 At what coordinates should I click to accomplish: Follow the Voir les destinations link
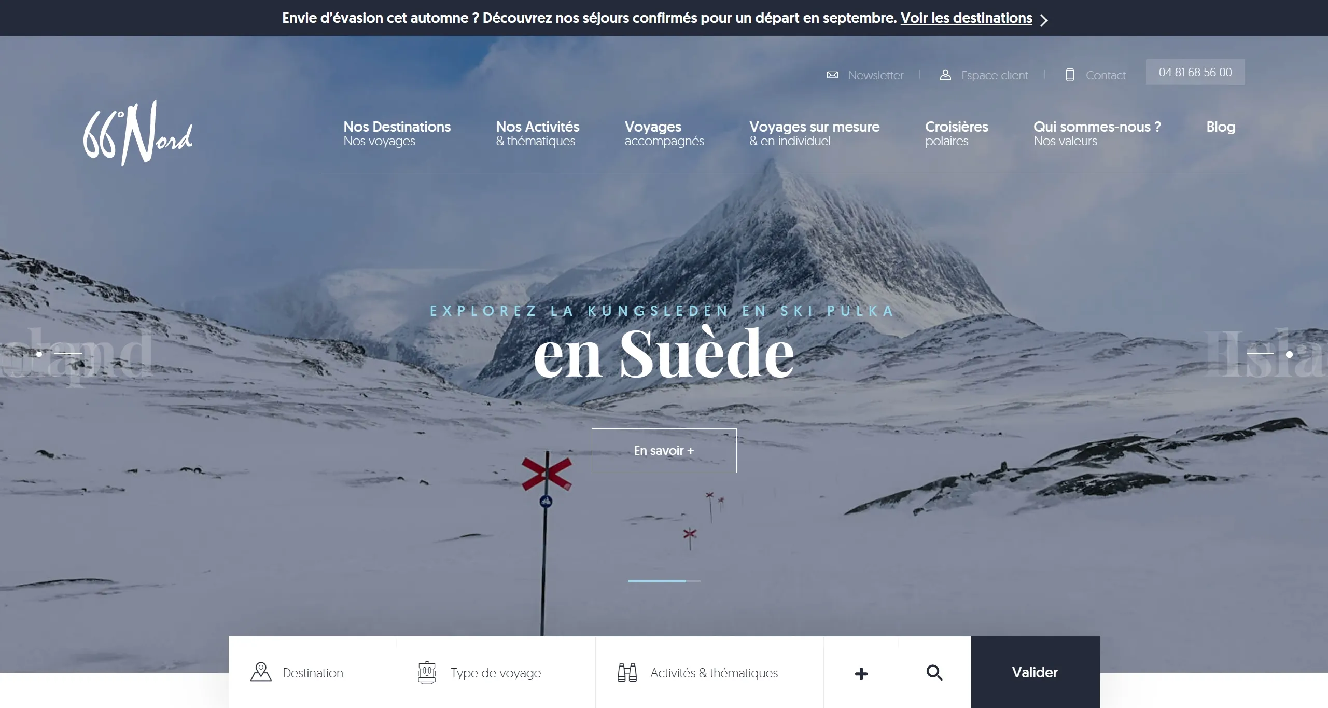[x=966, y=18]
